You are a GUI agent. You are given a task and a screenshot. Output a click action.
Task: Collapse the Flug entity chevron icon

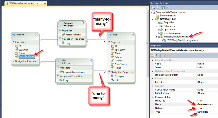click(x=132, y=35)
